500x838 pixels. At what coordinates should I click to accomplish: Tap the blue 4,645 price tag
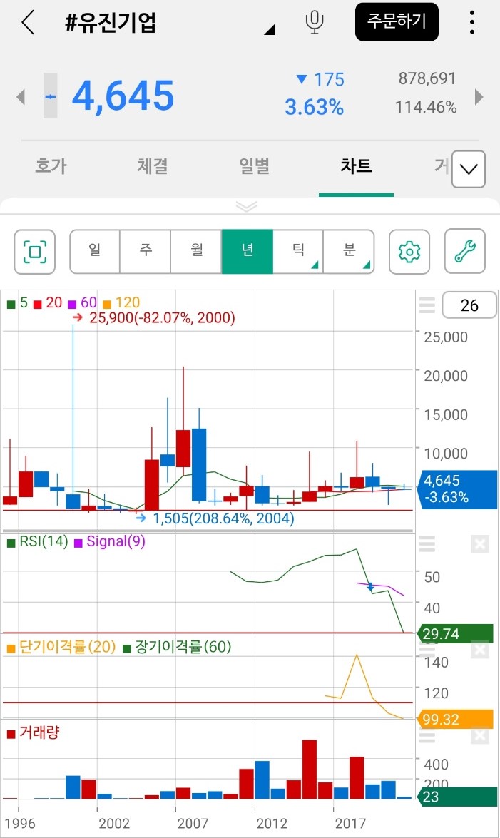(x=457, y=489)
